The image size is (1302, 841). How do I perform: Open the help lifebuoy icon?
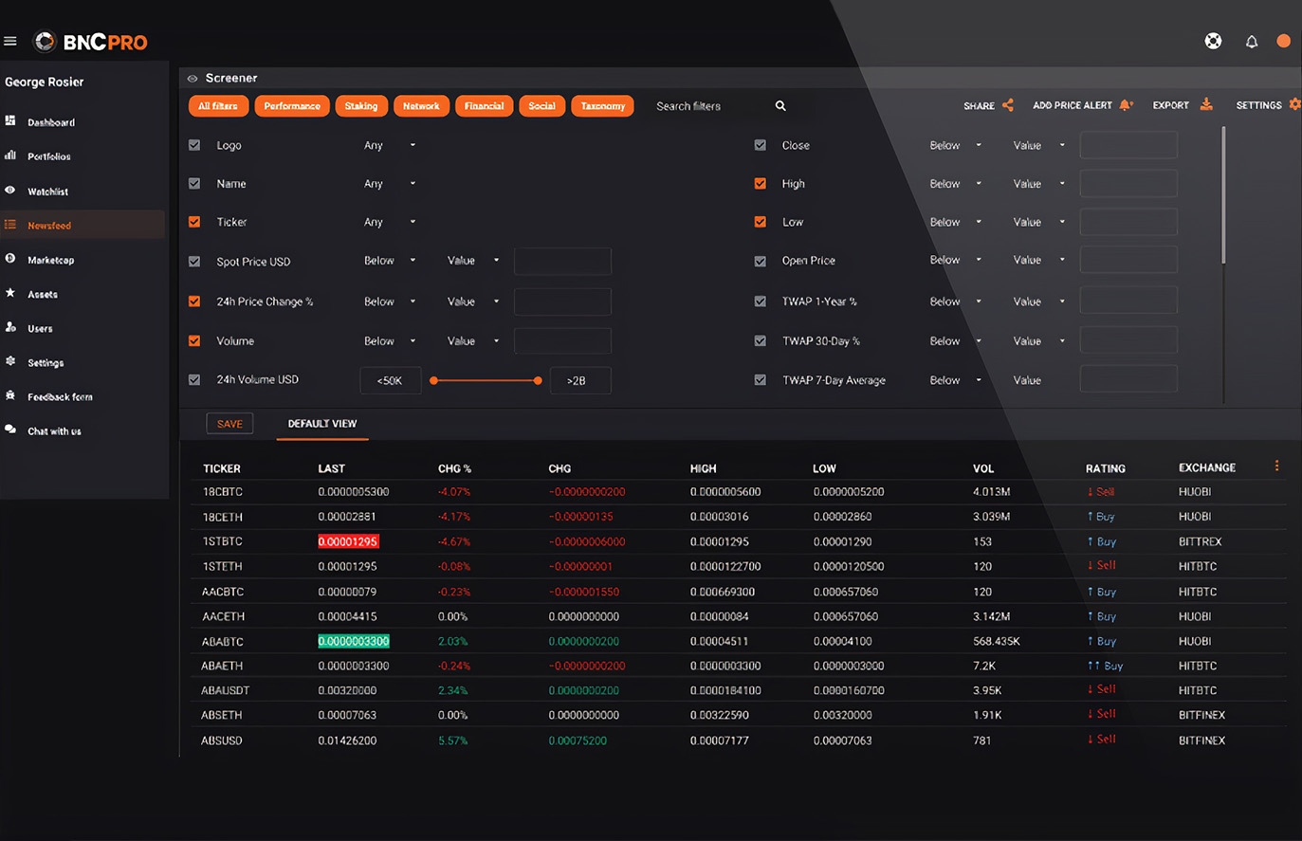(x=1213, y=41)
